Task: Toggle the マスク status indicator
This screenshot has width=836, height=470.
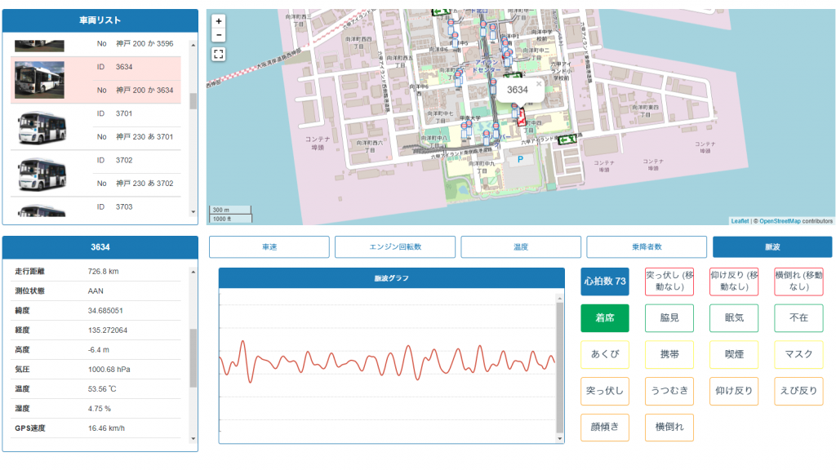Action: click(x=798, y=354)
